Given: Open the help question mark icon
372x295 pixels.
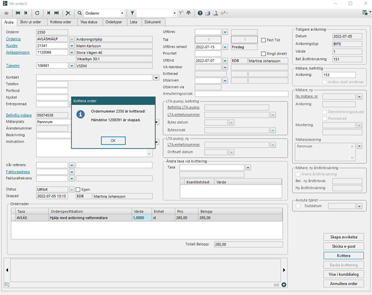Looking at the screenshot, I should click(200, 13).
